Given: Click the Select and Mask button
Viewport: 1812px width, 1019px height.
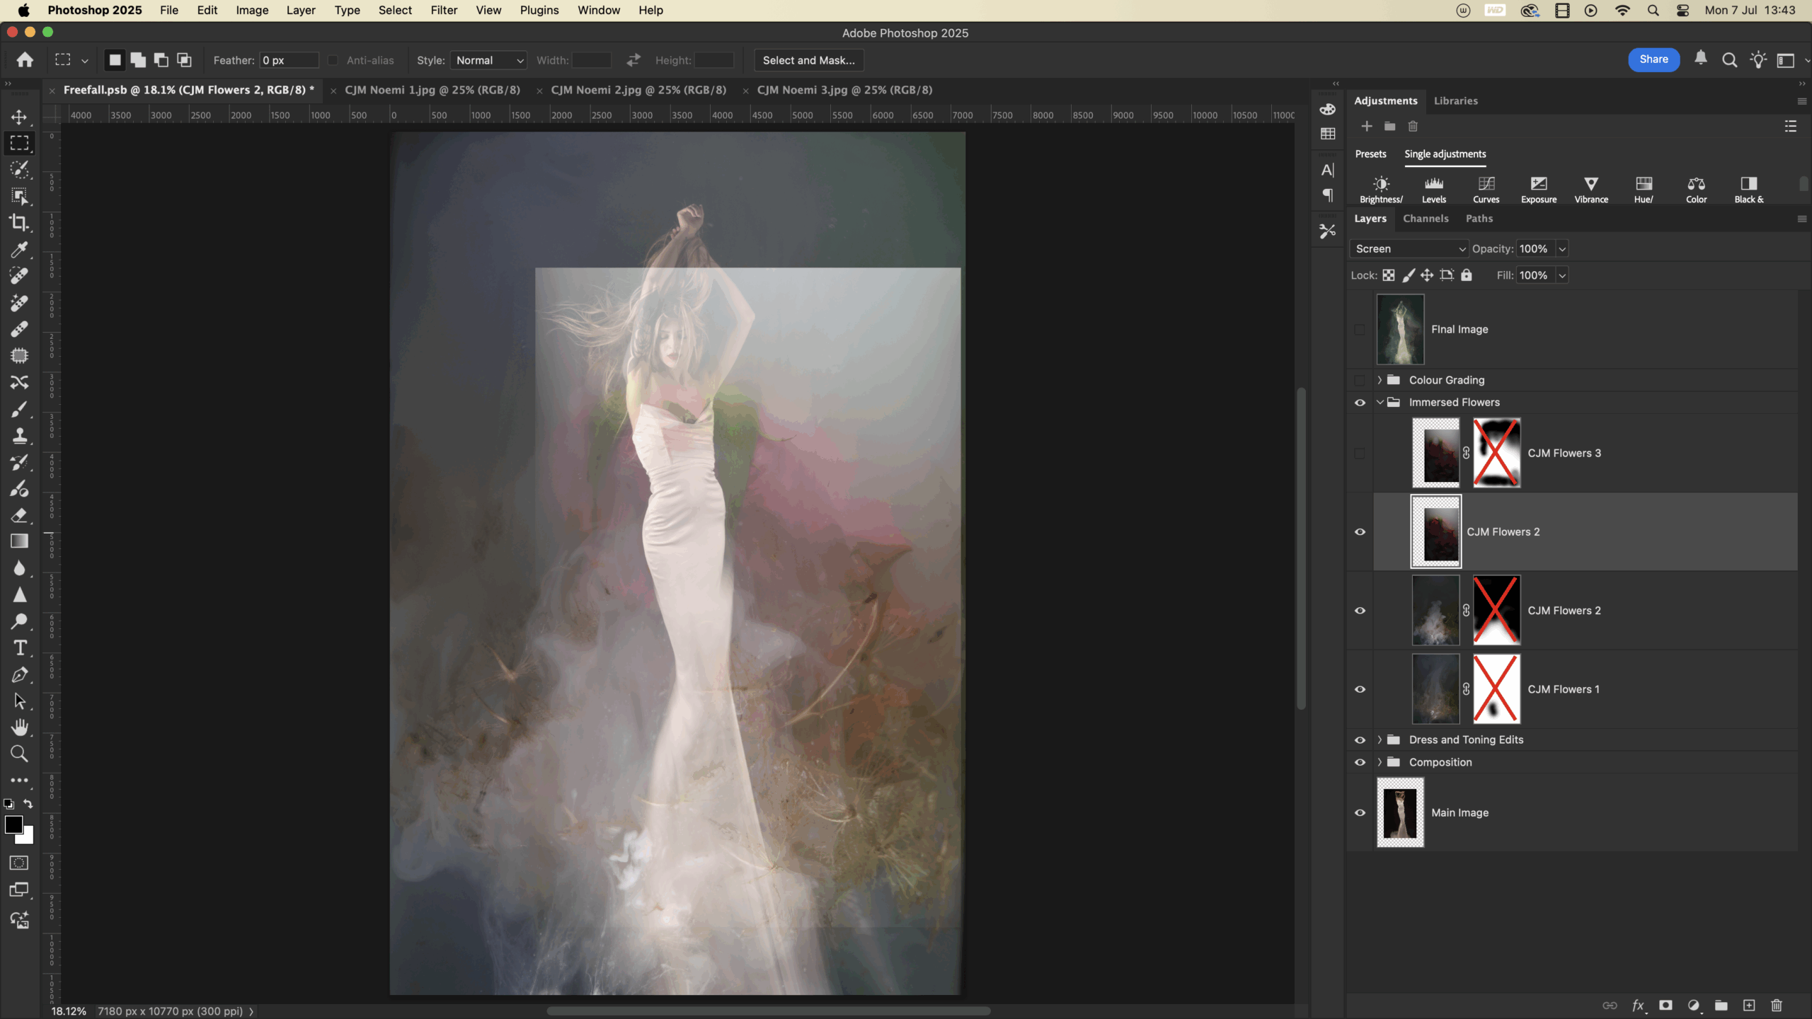Looking at the screenshot, I should pos(808,61).
